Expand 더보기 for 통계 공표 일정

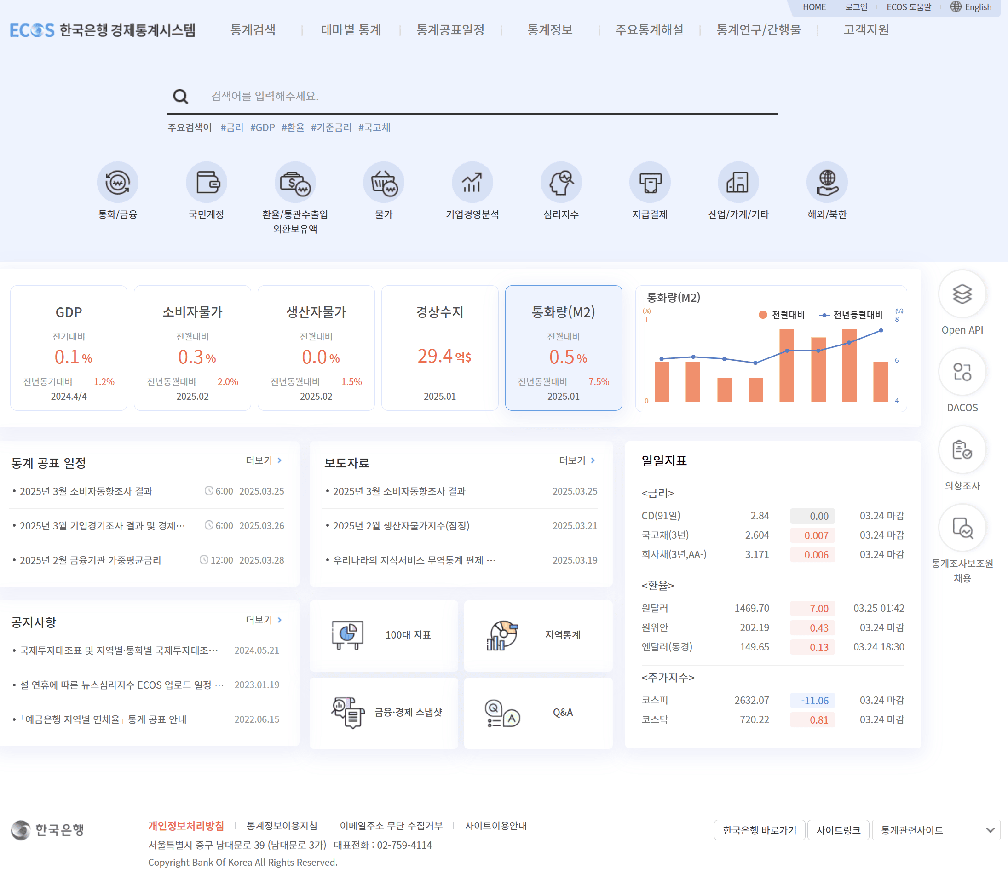click(264, 460)
